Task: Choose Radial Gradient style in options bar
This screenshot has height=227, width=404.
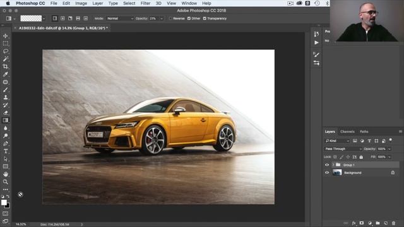Action: tap(62, 18)
